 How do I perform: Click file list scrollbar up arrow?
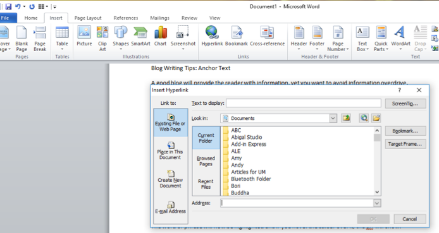click(x=377, y=130)
